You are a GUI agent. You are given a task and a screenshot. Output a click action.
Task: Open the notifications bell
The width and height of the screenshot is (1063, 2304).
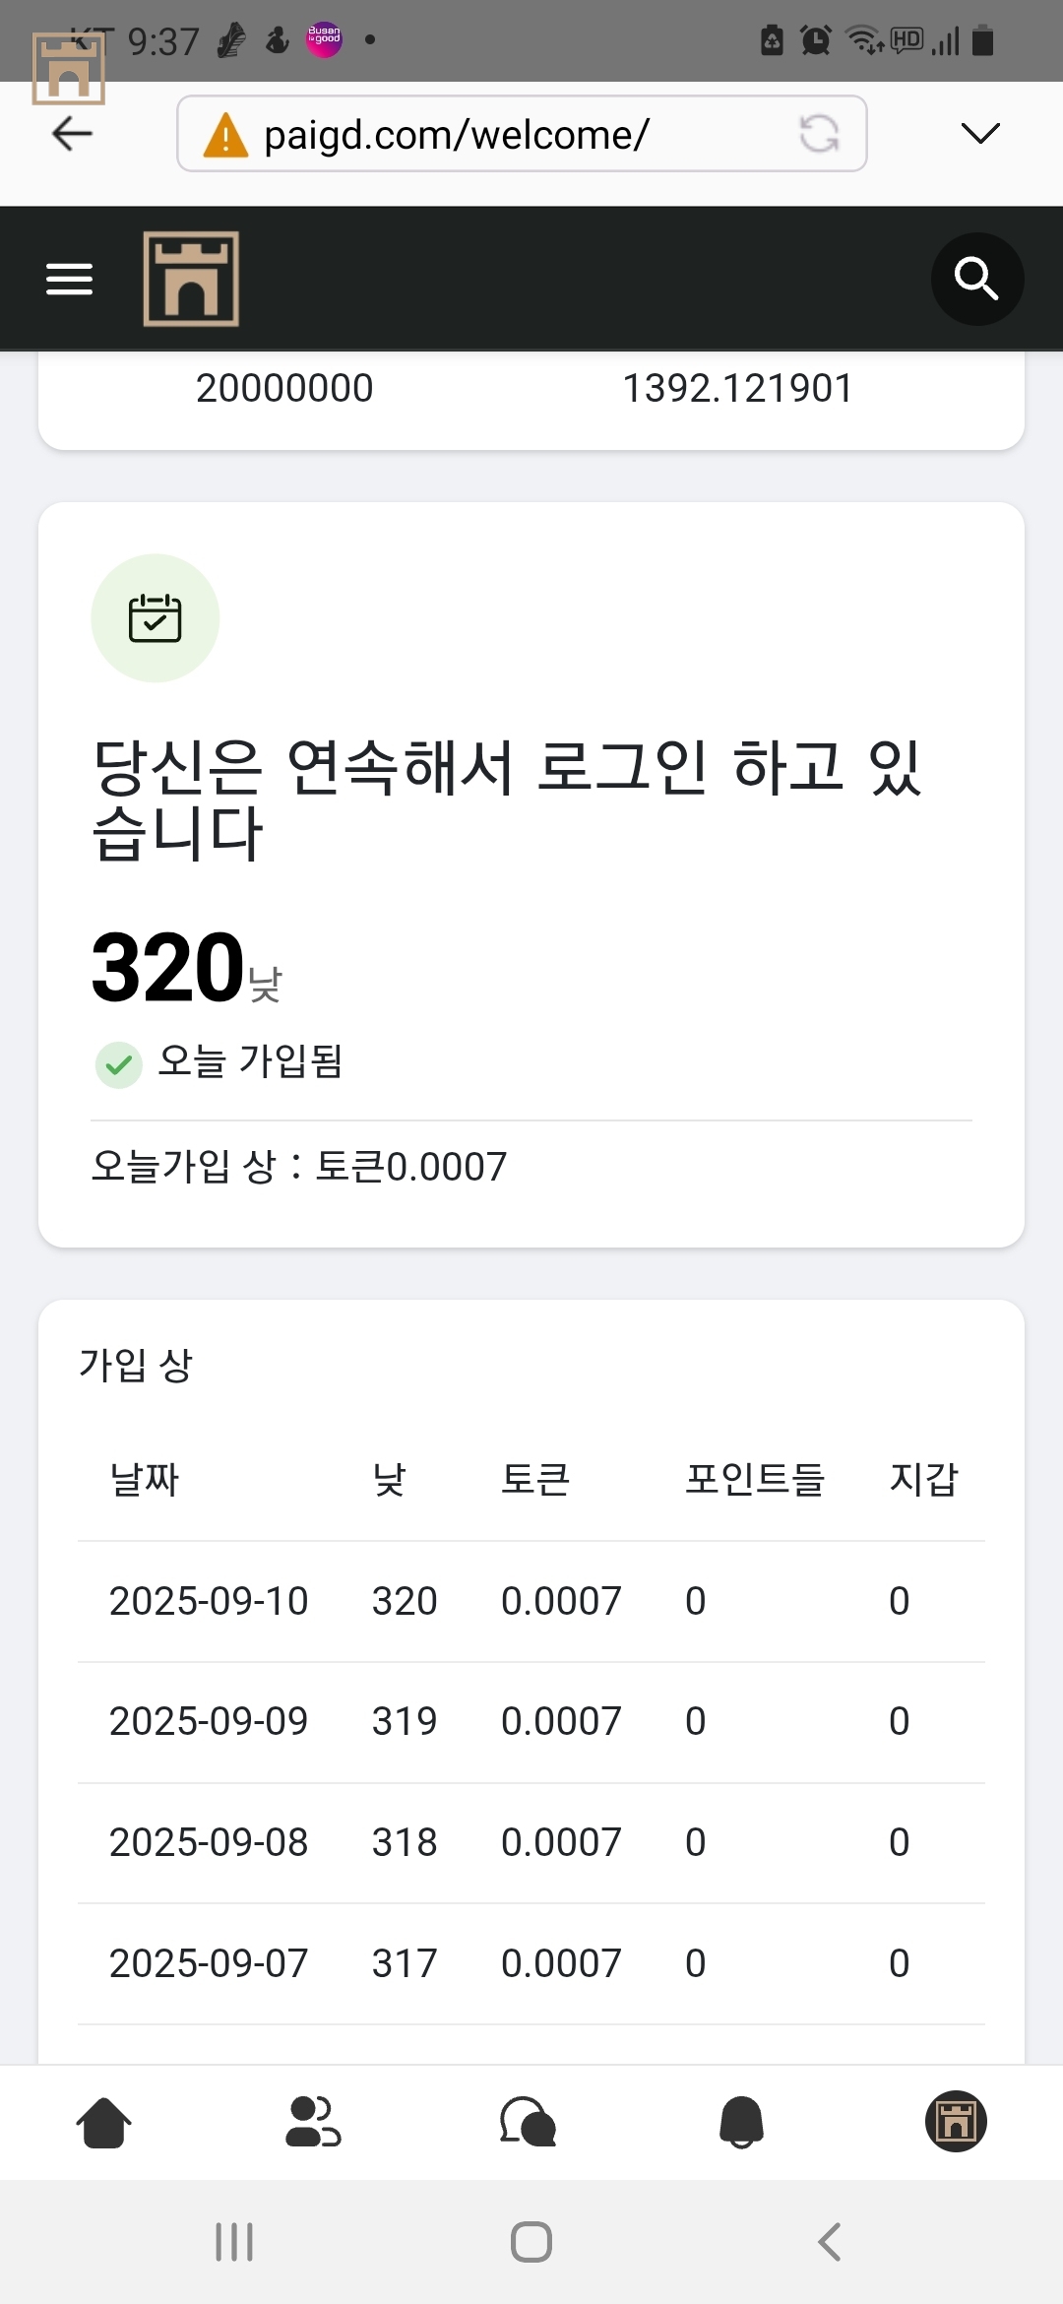tap(742, 2122)
